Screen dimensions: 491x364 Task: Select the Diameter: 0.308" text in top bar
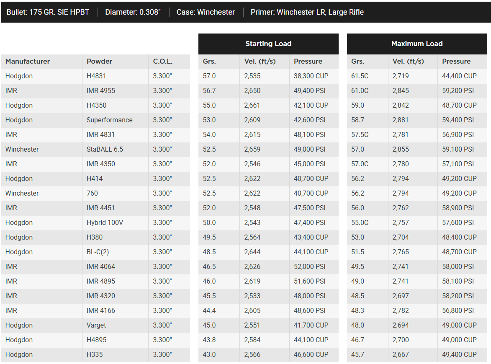(133, 12)
